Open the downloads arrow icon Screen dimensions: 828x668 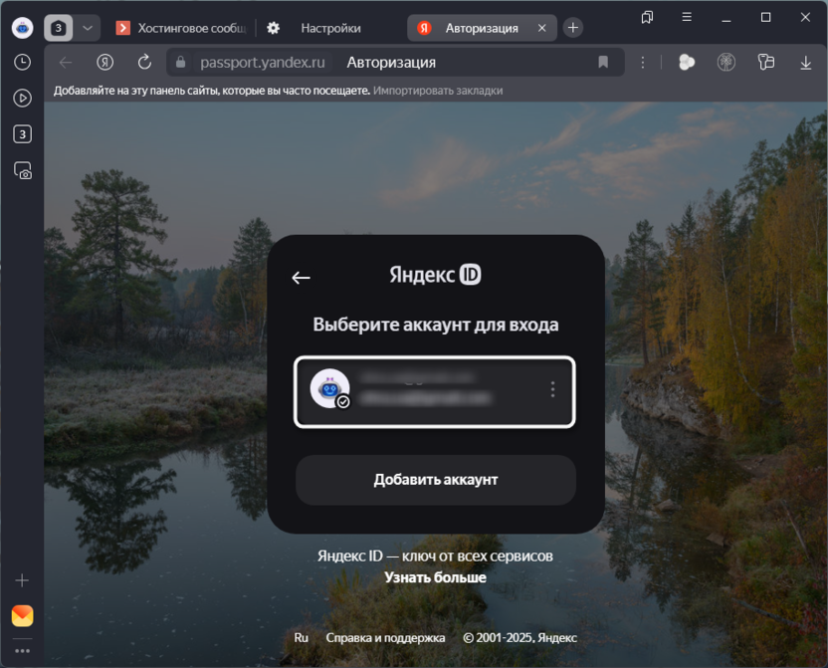pos(805,63)
